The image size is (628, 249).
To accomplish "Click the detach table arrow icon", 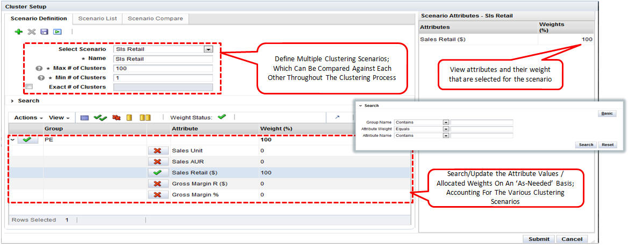I will coord(337,118).
